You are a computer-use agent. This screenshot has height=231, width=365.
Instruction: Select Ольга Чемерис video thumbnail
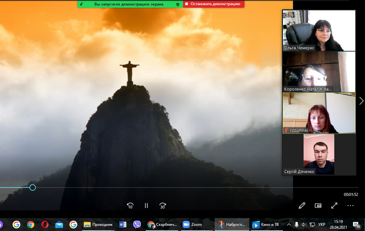(x=319, y=30)
